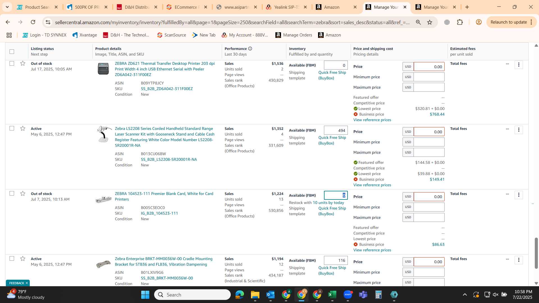Open the tab search dropdown arrow
Image resolution: width=539 pixels, height=303 pixels.
click(7, 7)
